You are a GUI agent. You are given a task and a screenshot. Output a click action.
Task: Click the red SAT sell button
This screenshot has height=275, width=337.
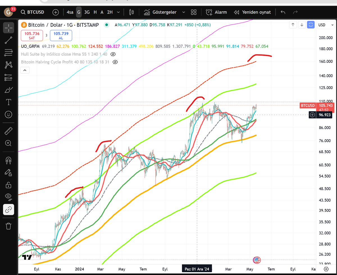(x=32, y=35)
